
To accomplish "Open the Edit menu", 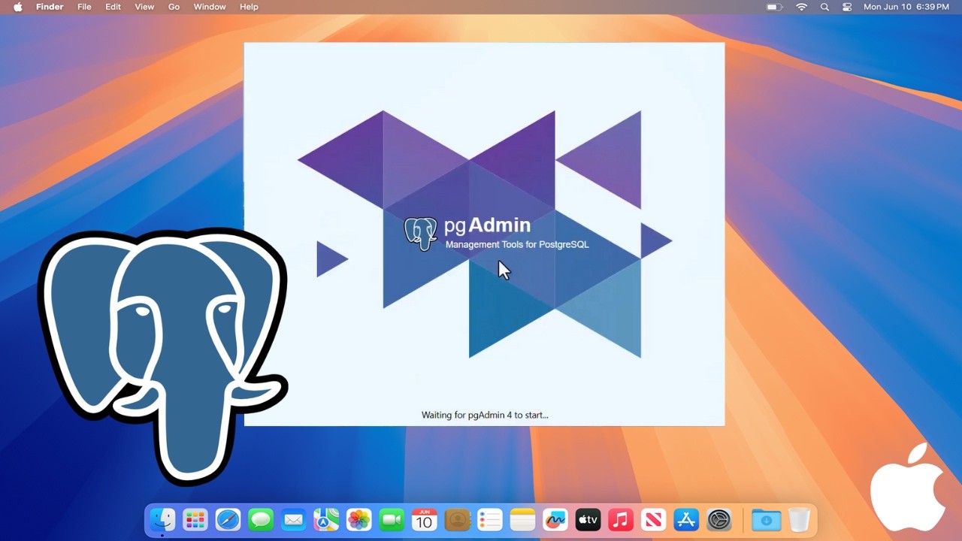I will [x=113, y=7].
